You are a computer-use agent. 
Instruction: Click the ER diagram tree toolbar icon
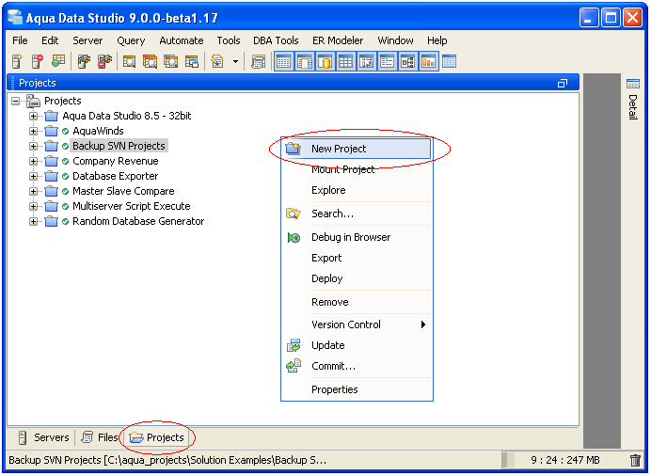point(407,62)
